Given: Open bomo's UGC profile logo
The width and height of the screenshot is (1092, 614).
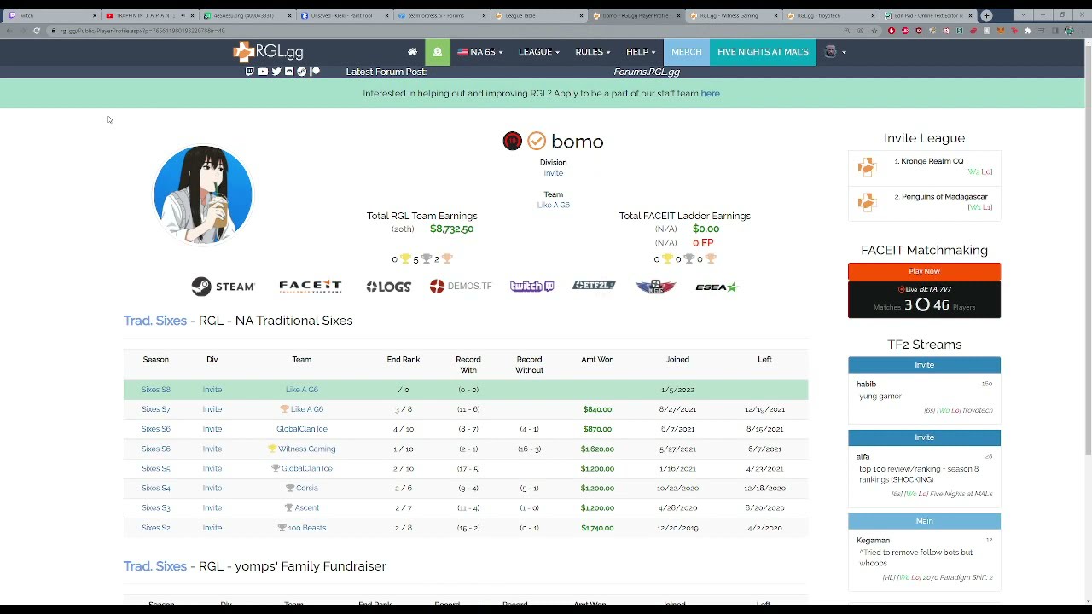Looking at the screenshot, I should click(655, 287).
